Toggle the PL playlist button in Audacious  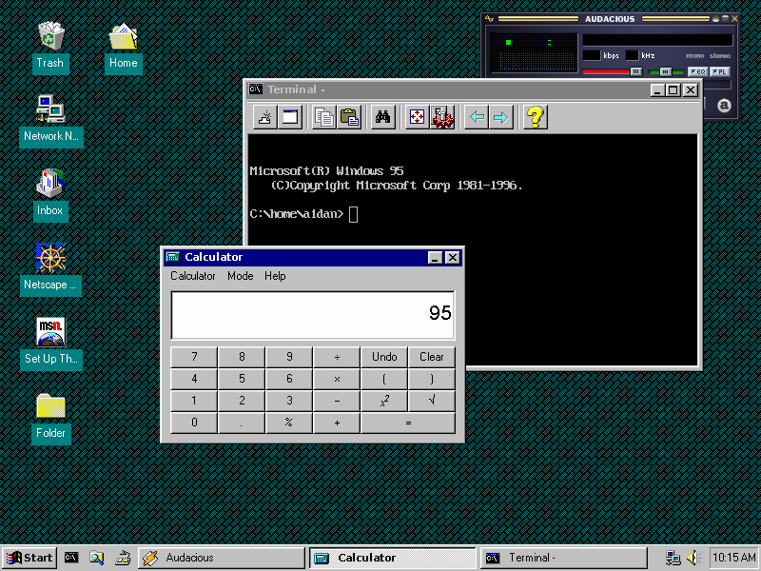click(x=720, y=70)
